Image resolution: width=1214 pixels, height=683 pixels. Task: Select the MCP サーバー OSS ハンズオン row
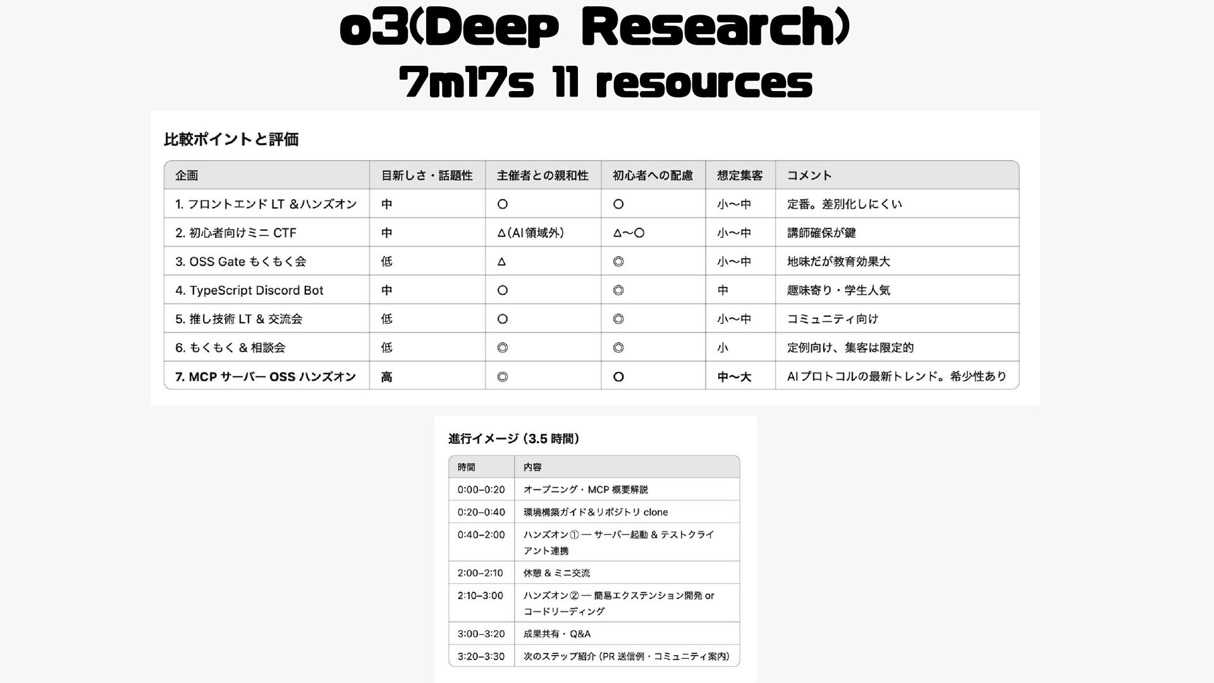(x=266, y=377)
